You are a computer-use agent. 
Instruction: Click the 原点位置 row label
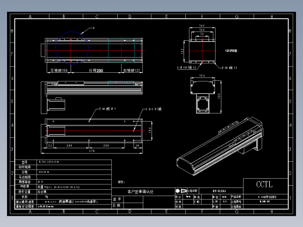tap(24, 191)
